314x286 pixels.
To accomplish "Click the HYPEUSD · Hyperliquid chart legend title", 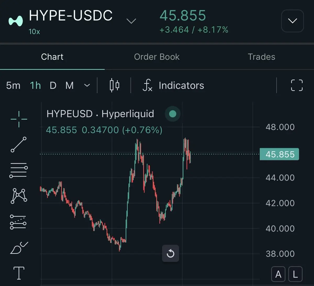I will (100, 114).
